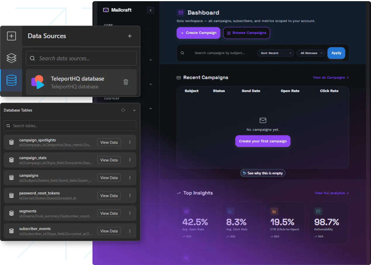
Task: Click the 42.5% open rate value
Action: point(195,222)
